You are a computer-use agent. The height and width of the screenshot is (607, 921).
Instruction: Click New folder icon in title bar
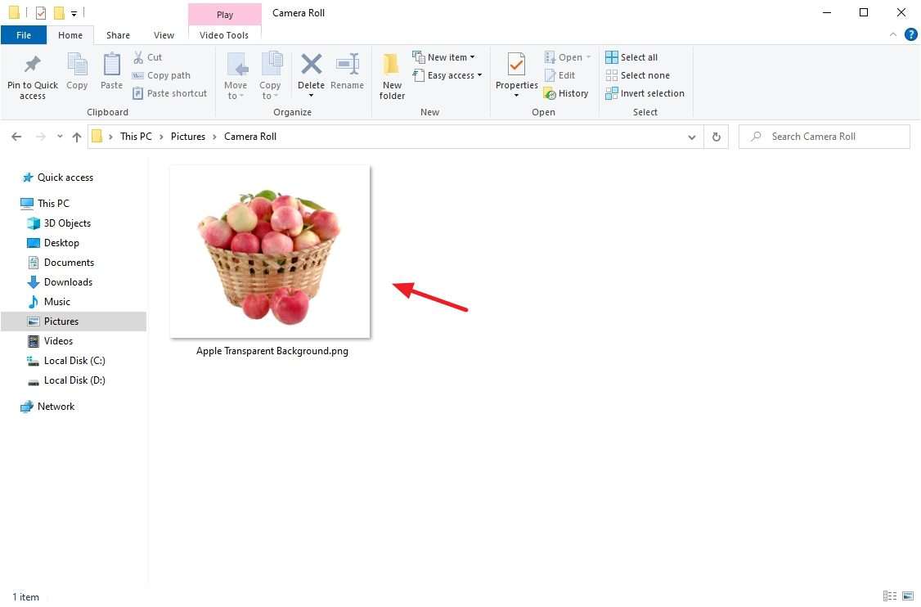59,12
